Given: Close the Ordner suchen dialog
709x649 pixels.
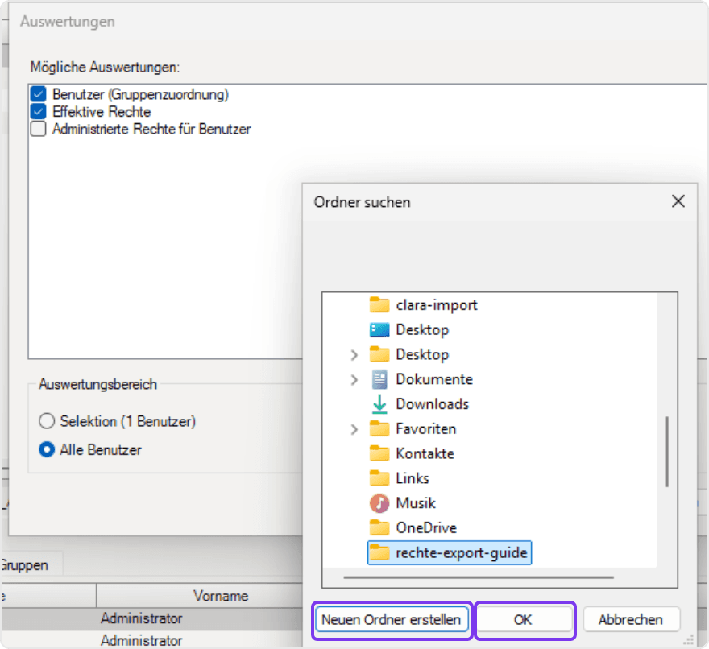Looking at the screenshot, I should pos(678,201).
